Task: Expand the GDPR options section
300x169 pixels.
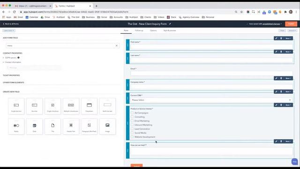Action: 10,58
